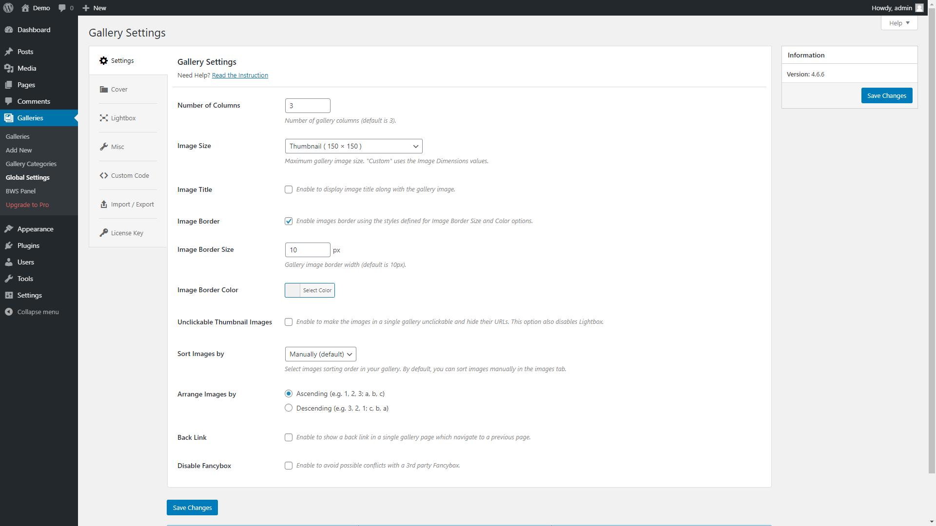Open Gallery Categories in sidebar

coord(31,164)
